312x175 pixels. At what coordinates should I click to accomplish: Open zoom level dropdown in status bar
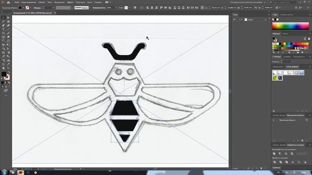pos(22,169)
